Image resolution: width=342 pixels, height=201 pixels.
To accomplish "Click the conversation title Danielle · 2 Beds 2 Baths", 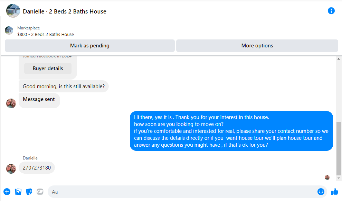I will tap(65, 11).
